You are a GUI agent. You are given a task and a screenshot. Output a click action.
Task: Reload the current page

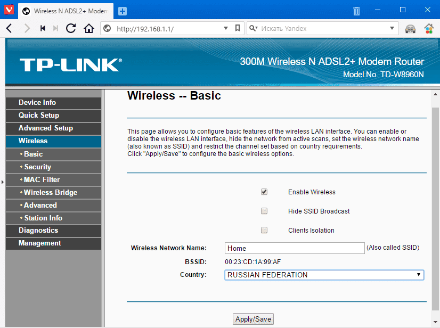(x=71, y=28)
